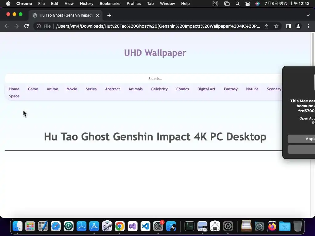The height and width of the screenshot is (236, 315).
Task: Reload the current page
Action: (26, 26)
